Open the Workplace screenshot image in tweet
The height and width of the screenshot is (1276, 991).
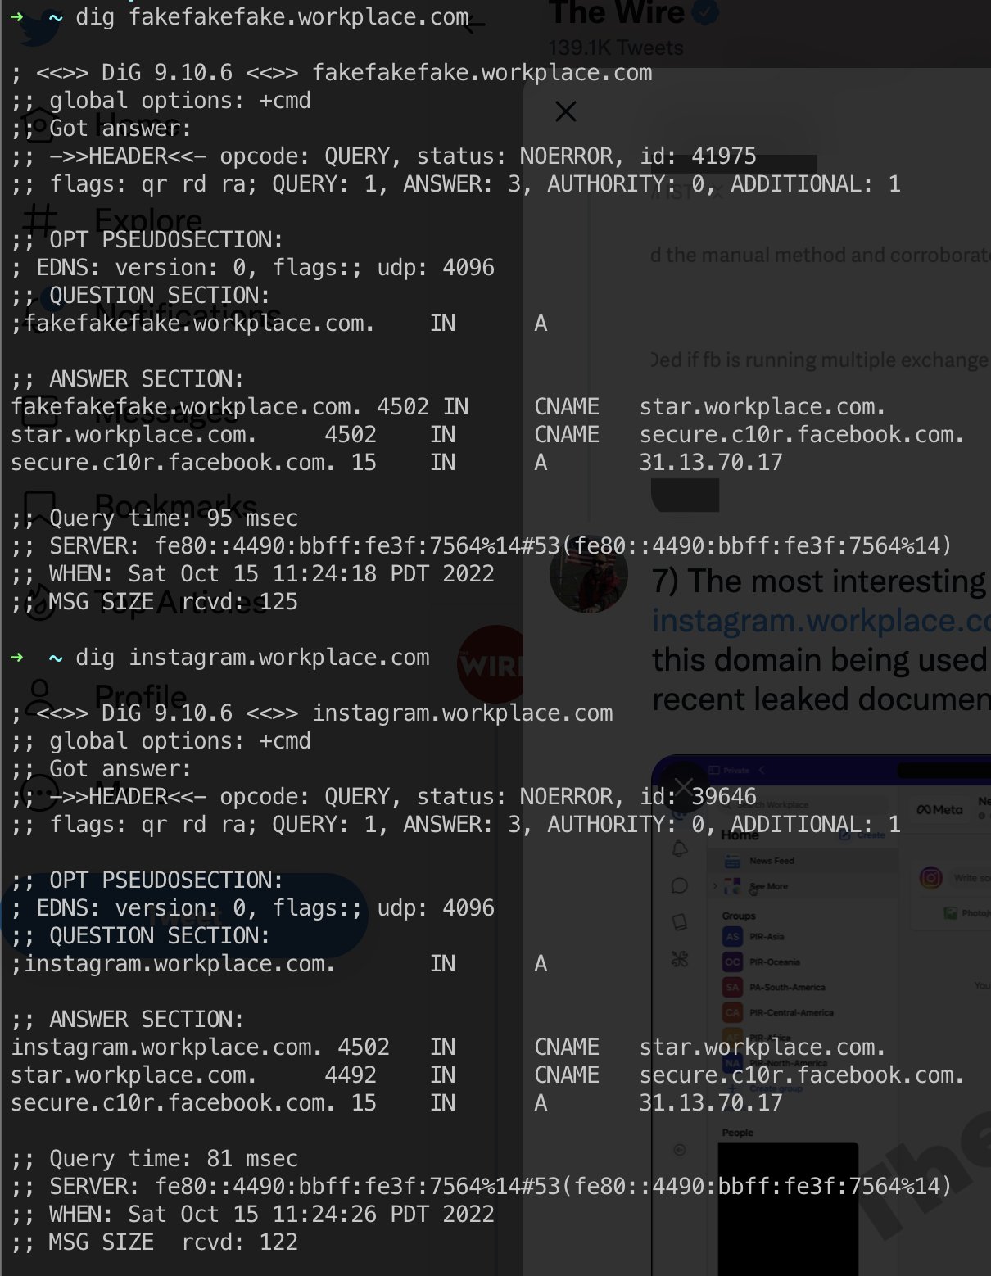coord(821,1016)
